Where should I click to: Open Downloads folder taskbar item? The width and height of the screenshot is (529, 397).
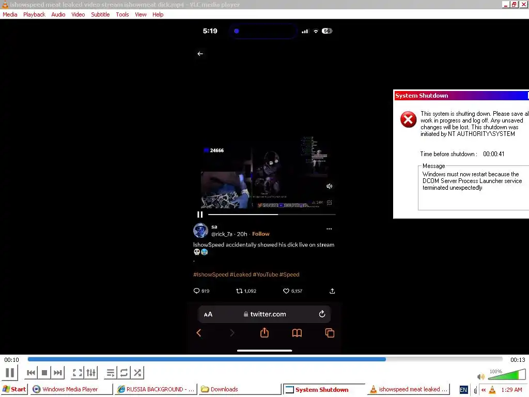pyautogui.click(x=240, y=389)
